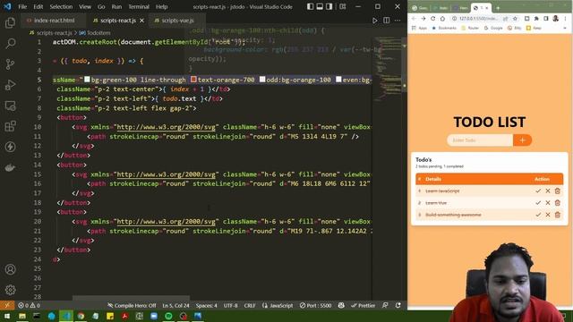Delete the 'Learn JavaScript' todo with trash icon

click(557, 191)
